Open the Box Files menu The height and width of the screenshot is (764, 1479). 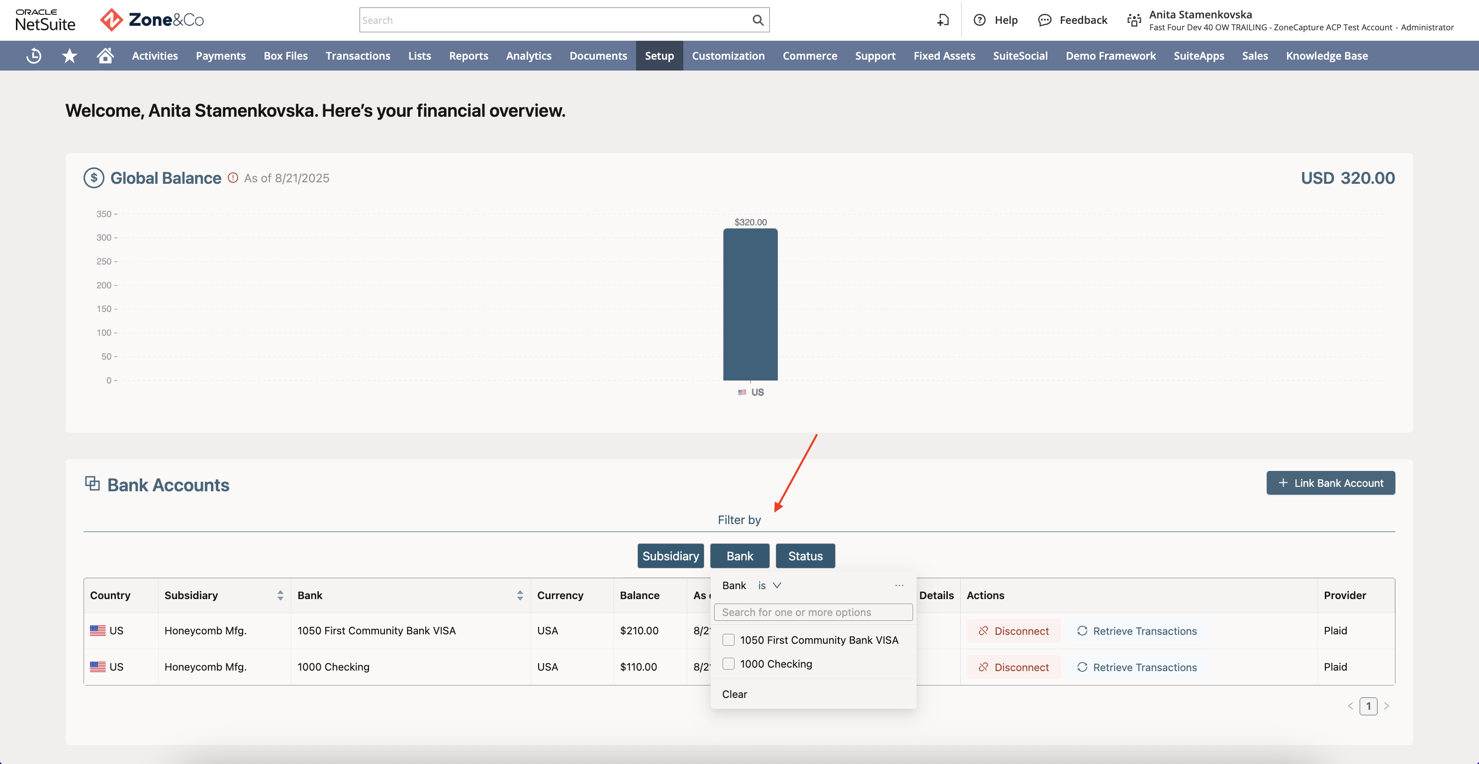pos(285,56)
